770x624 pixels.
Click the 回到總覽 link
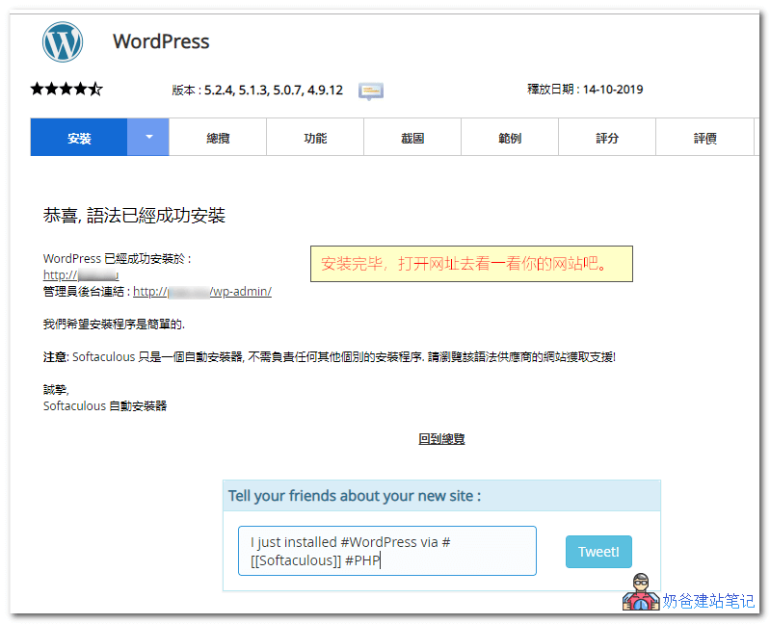[x=441, y=438]
